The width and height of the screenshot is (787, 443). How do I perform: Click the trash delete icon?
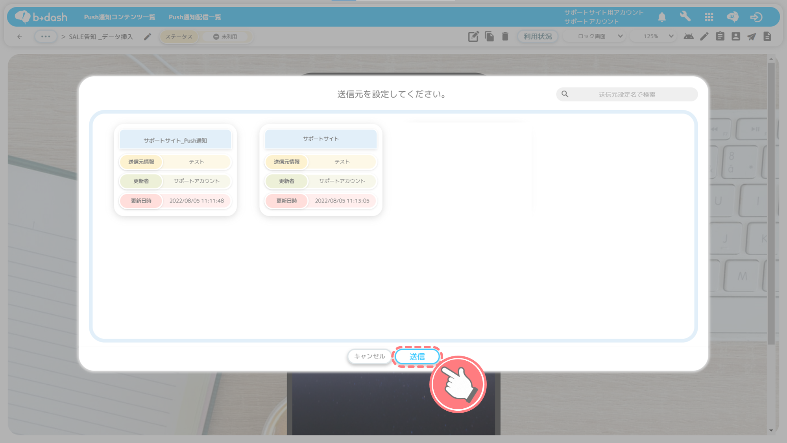point(505,37)
